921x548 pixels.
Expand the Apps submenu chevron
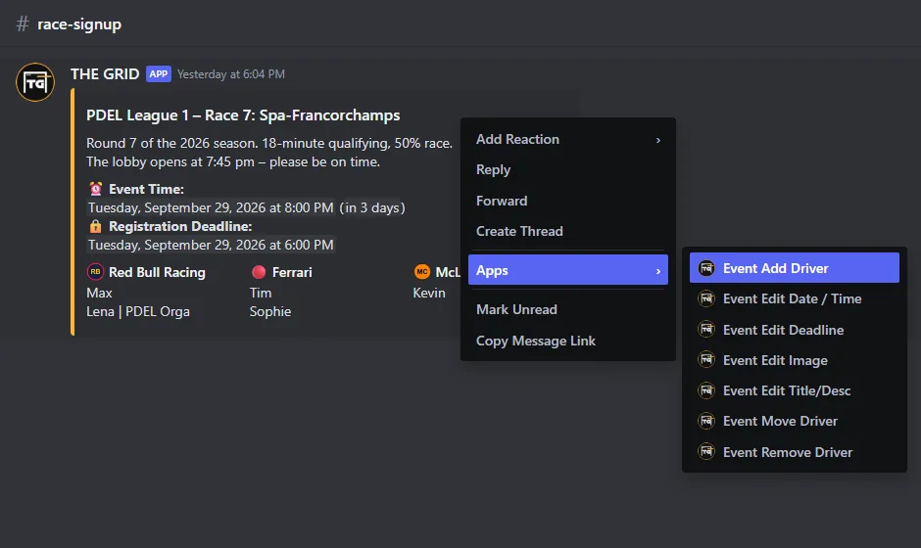click(x=657, y=271)
